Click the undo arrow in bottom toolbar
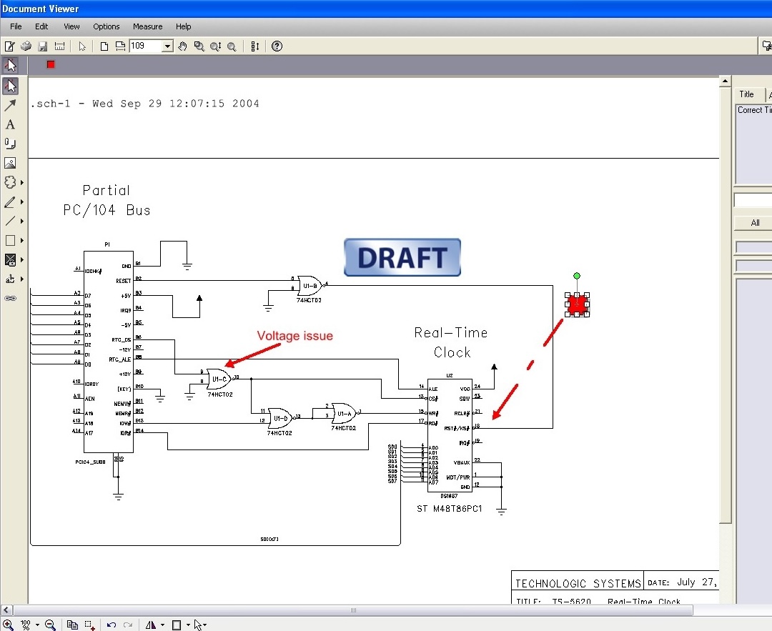 (112, 625)
